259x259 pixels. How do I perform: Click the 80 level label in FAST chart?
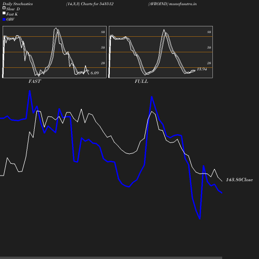tap(103, 32)
